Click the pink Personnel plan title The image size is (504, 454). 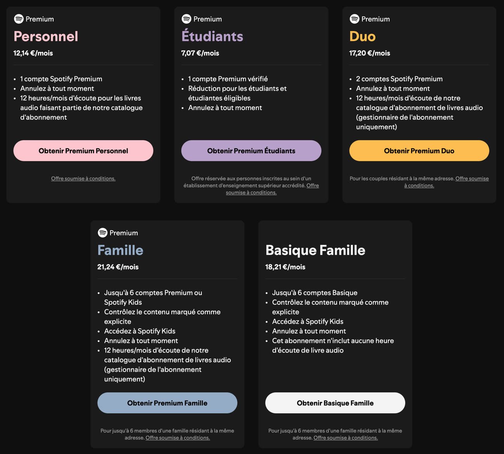click(x=46, y=36)
